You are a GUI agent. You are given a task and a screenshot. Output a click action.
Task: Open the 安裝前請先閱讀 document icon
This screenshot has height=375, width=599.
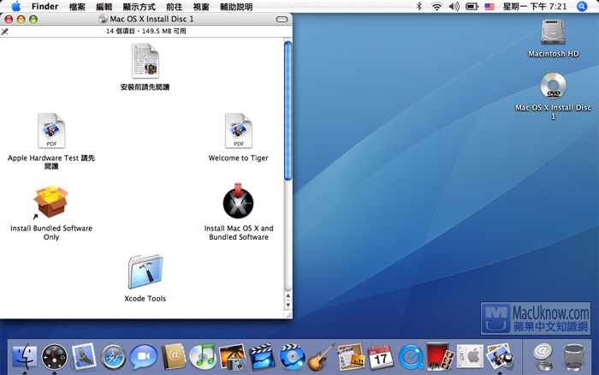coord(145,61)
